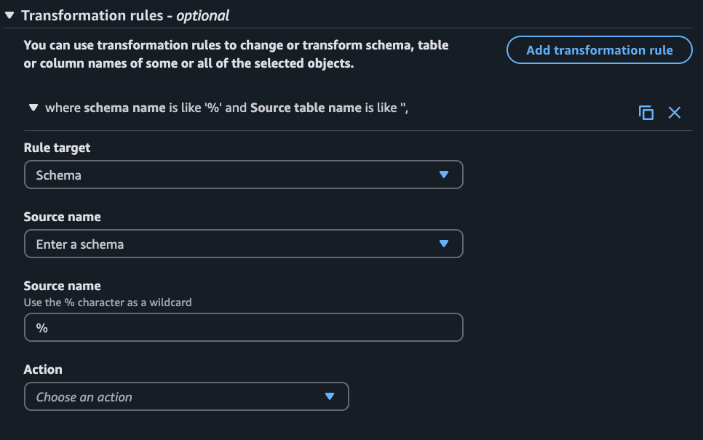Collapse the schema name rule triangle

pyautogui.click(x=33, y=108)
